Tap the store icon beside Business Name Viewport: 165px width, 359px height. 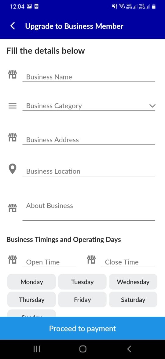click(x=13, y=75)
